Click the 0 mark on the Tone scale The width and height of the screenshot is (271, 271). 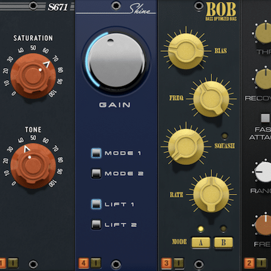[x=14, y=184]
